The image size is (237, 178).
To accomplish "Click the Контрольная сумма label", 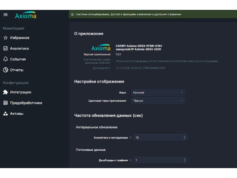I will pos(97,61).
